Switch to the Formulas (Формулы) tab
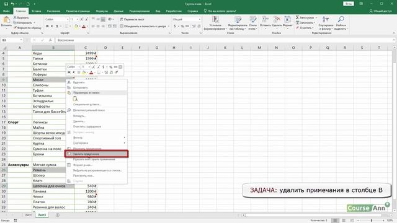 coord(102,11)
